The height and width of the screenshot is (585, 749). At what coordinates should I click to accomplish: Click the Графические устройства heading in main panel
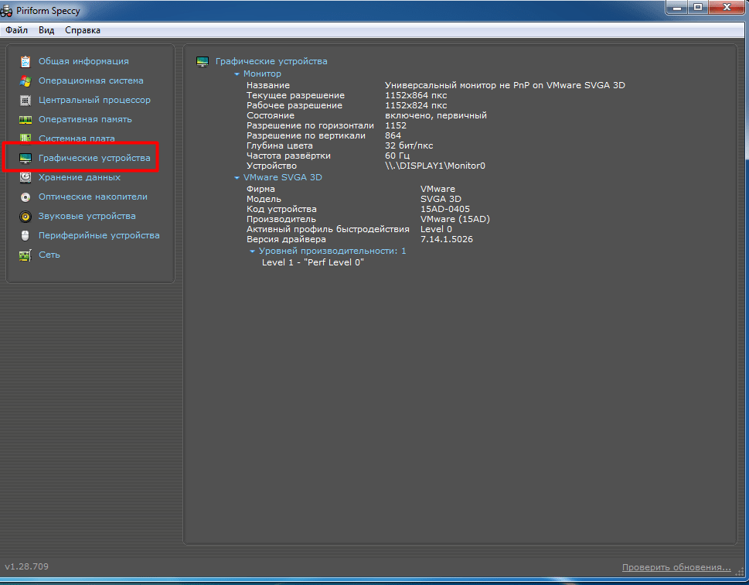pyautogui.click(x=271, y=61)
